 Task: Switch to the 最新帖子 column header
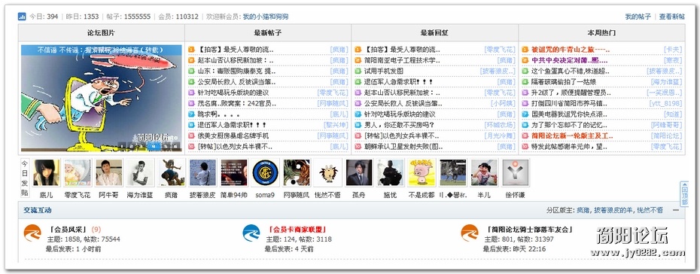point(268,33)
